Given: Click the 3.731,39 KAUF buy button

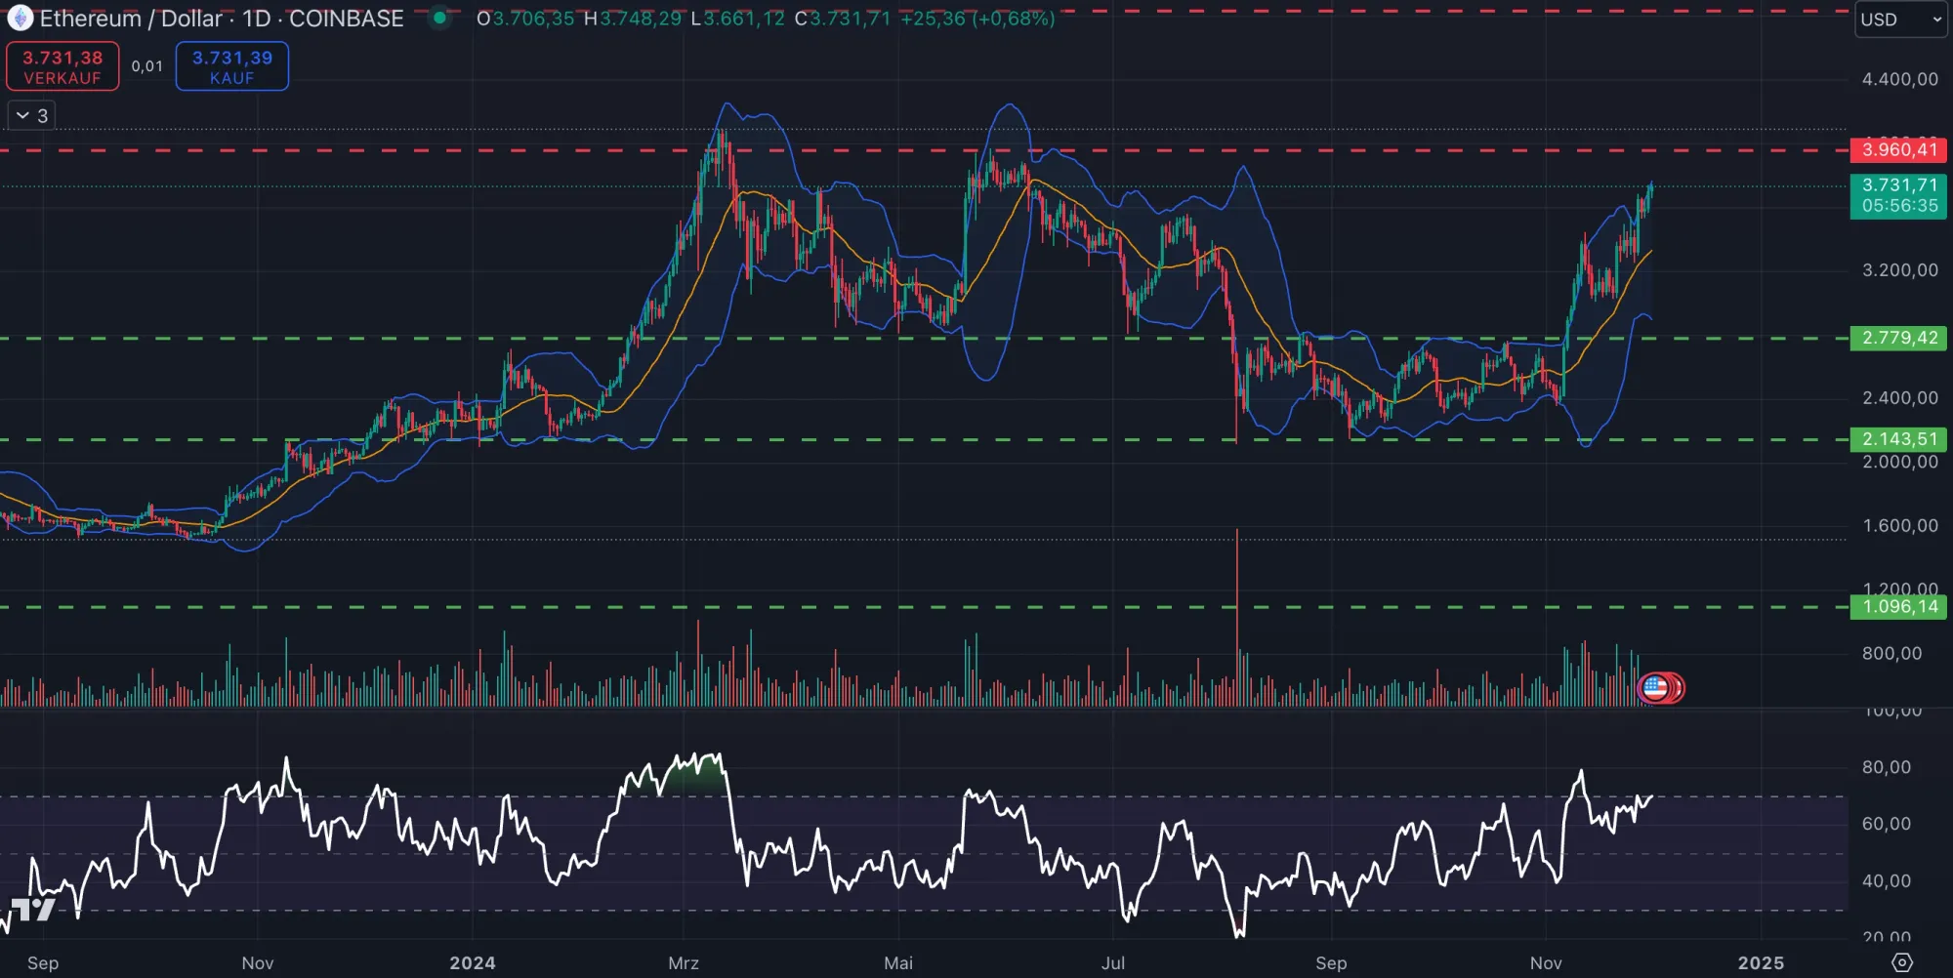Looking at the screenshot, I should click(232, 66).
